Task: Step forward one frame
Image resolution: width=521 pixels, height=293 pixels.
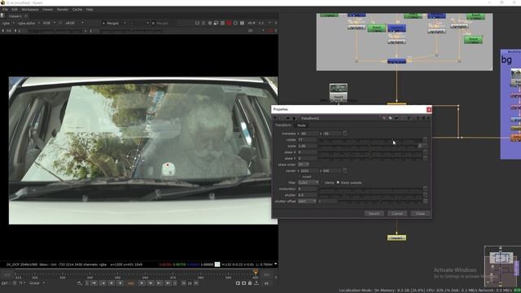Action: coord(151,283)
